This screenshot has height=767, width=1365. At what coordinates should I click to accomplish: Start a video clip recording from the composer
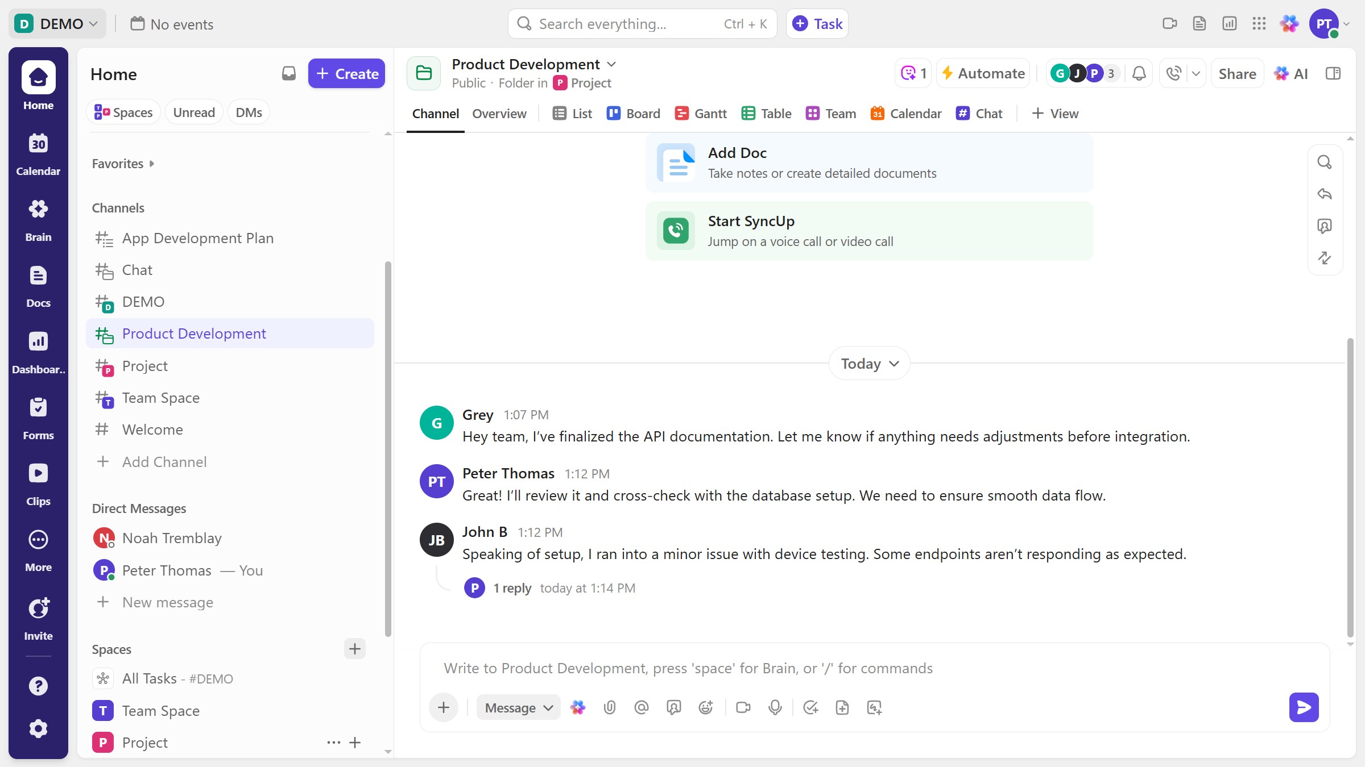pyautogui.click(x=743, y=707)
